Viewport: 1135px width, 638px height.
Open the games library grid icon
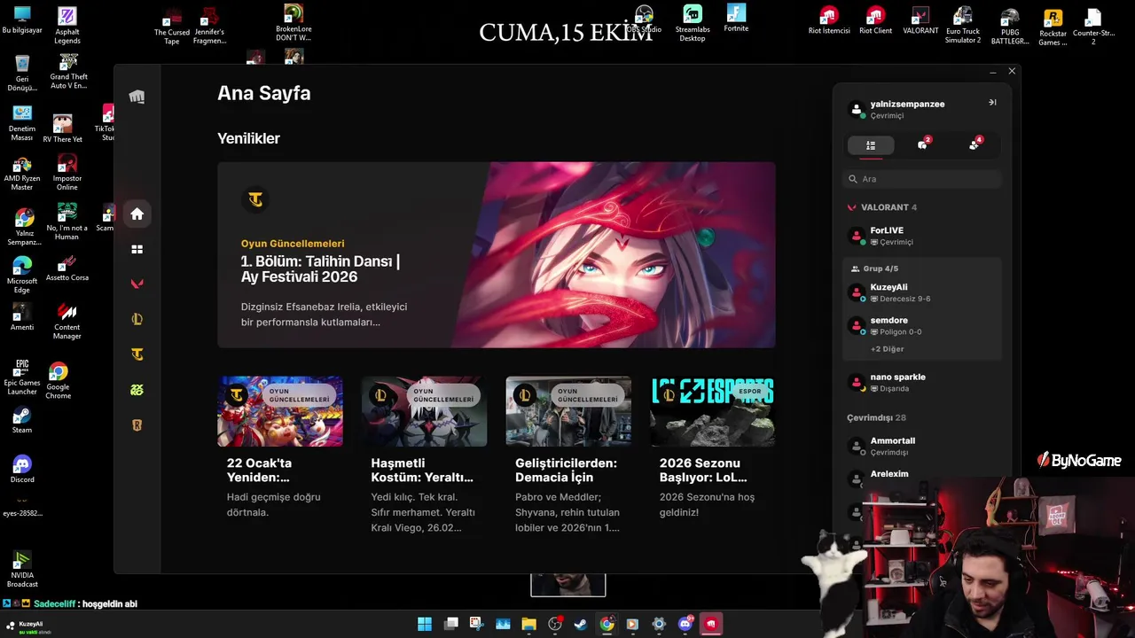[x=137, y=249]
